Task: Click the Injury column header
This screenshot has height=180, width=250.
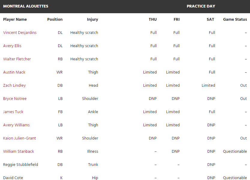Action: 92,19
